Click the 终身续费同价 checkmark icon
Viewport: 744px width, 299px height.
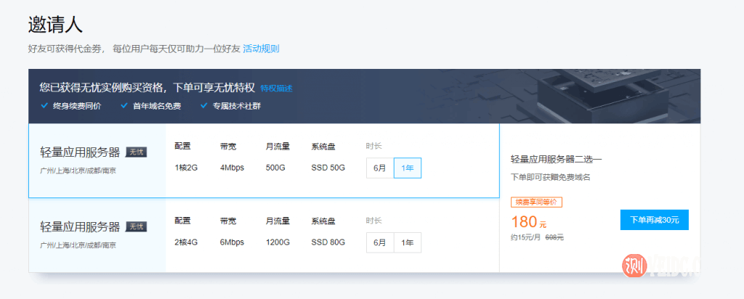[x=44, y=106]
